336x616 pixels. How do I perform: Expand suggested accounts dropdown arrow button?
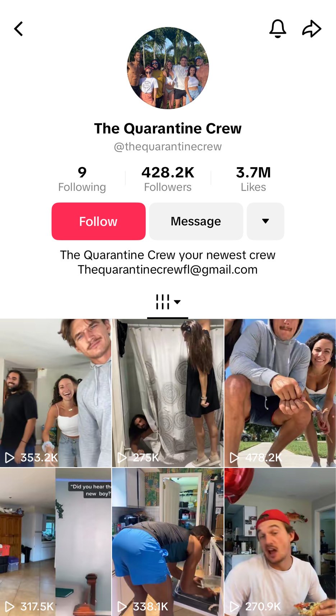tap(266, 221)
